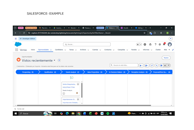Click the browser reload button
Viewport: 194px width, 130px height.
pyautogui.click(x=24, y=33)
